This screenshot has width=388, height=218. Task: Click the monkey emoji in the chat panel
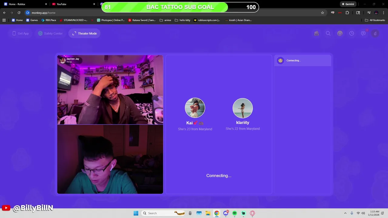click(x=280, y=61)
